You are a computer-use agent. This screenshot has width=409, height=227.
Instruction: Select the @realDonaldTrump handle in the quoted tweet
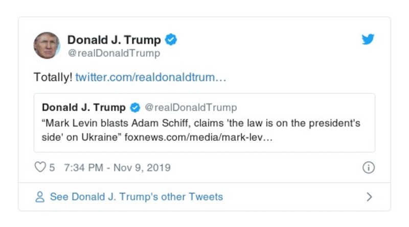(x=191, y=108)
